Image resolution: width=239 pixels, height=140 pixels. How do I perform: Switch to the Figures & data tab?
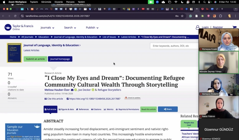(66, 110)
